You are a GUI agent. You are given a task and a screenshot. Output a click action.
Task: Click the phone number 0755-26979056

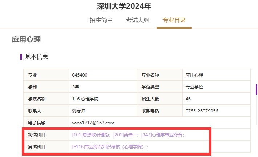[202, 111]
